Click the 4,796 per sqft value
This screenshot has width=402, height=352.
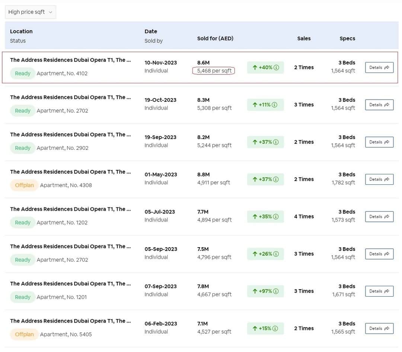pyautogui.click(x=214, y=257)
